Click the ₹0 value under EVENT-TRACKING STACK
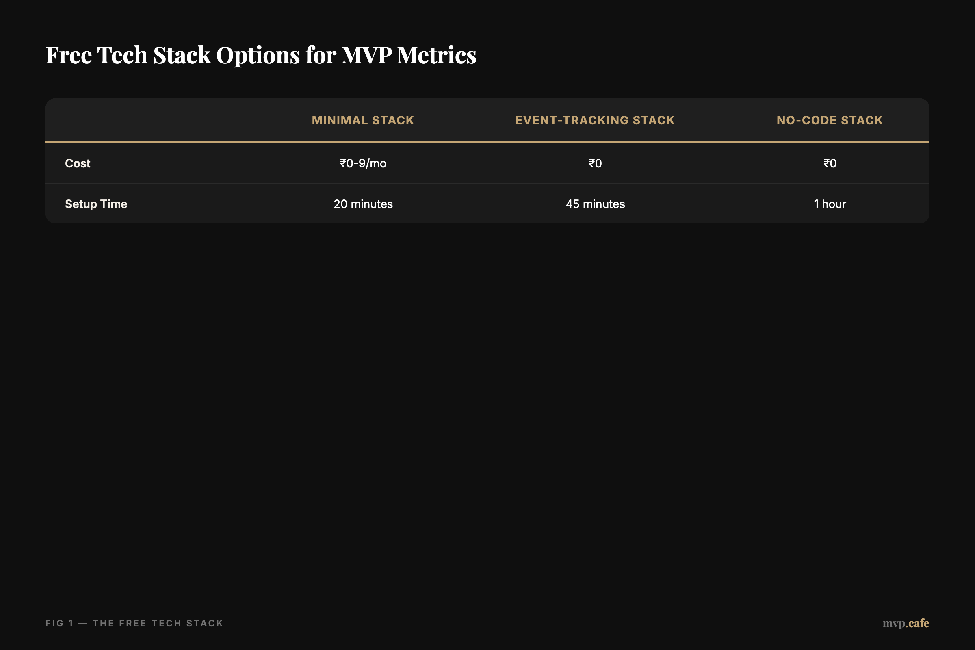The image size is (975, 650). [x=594, y=163]
